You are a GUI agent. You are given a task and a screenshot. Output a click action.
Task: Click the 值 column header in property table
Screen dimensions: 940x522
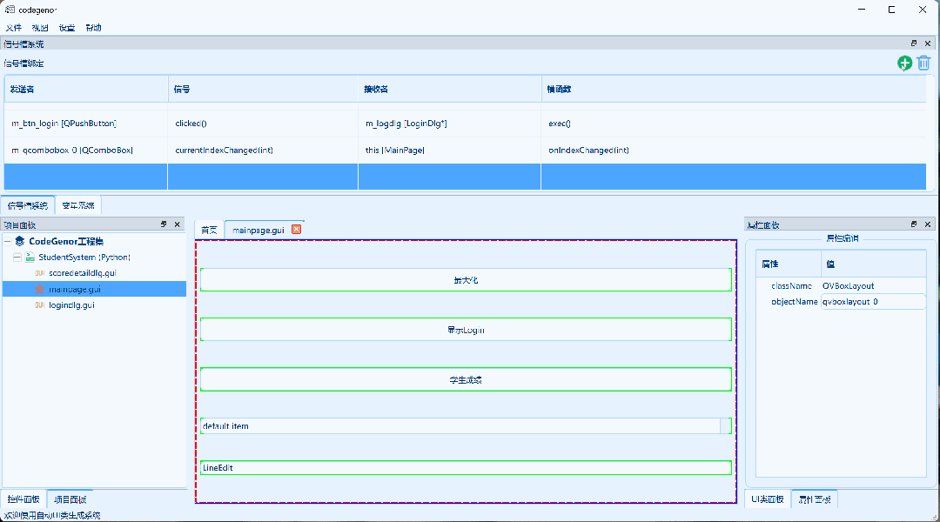[874, 264]
